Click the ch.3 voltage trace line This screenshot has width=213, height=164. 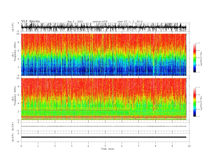[104, 126]
